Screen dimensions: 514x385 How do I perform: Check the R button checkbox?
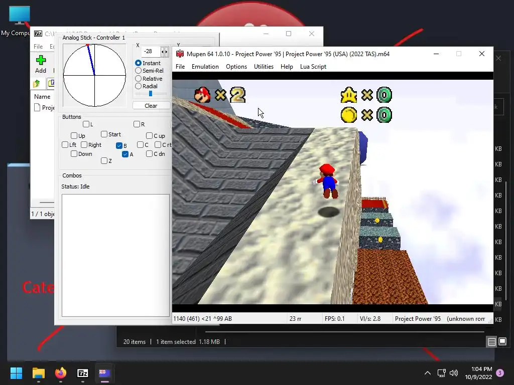click(x=137, y=124)
